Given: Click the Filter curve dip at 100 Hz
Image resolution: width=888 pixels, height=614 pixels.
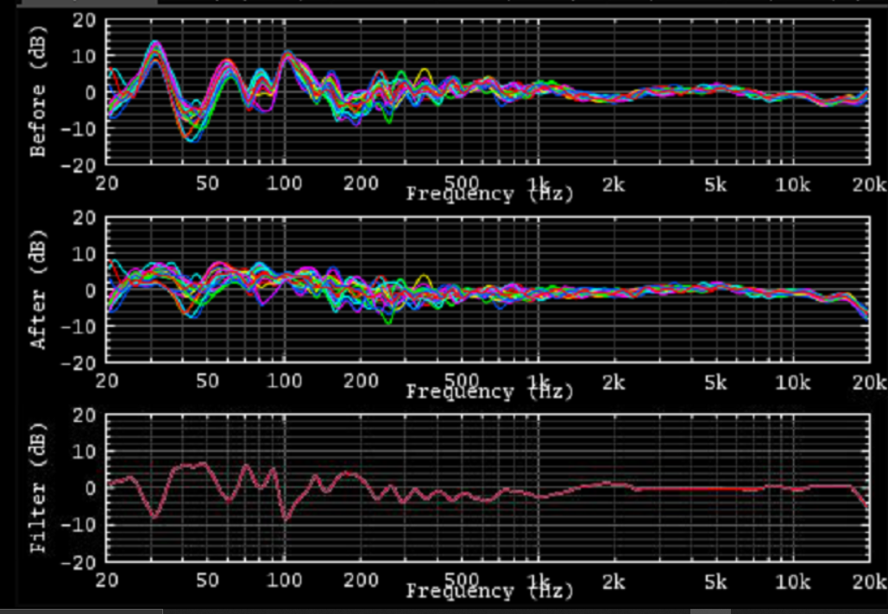Looking at the screenshot, I should pos(286,516).
